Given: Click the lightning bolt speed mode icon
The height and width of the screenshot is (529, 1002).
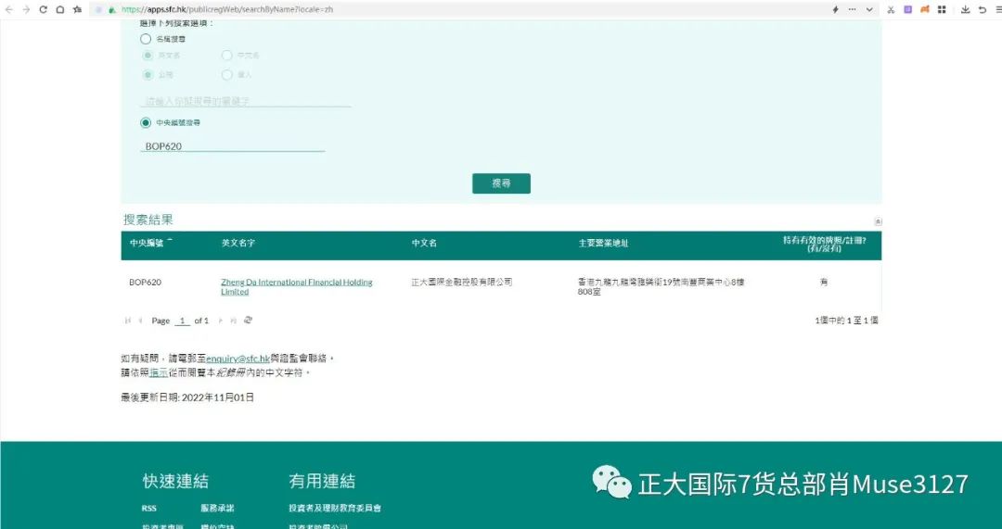Looking at the screenshot, I should [x=835, y=9].
